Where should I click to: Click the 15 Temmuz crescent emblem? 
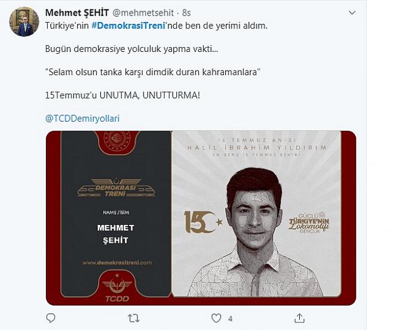(203, 222)
